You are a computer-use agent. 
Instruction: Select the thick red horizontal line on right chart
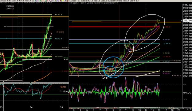tap(115, 27)
